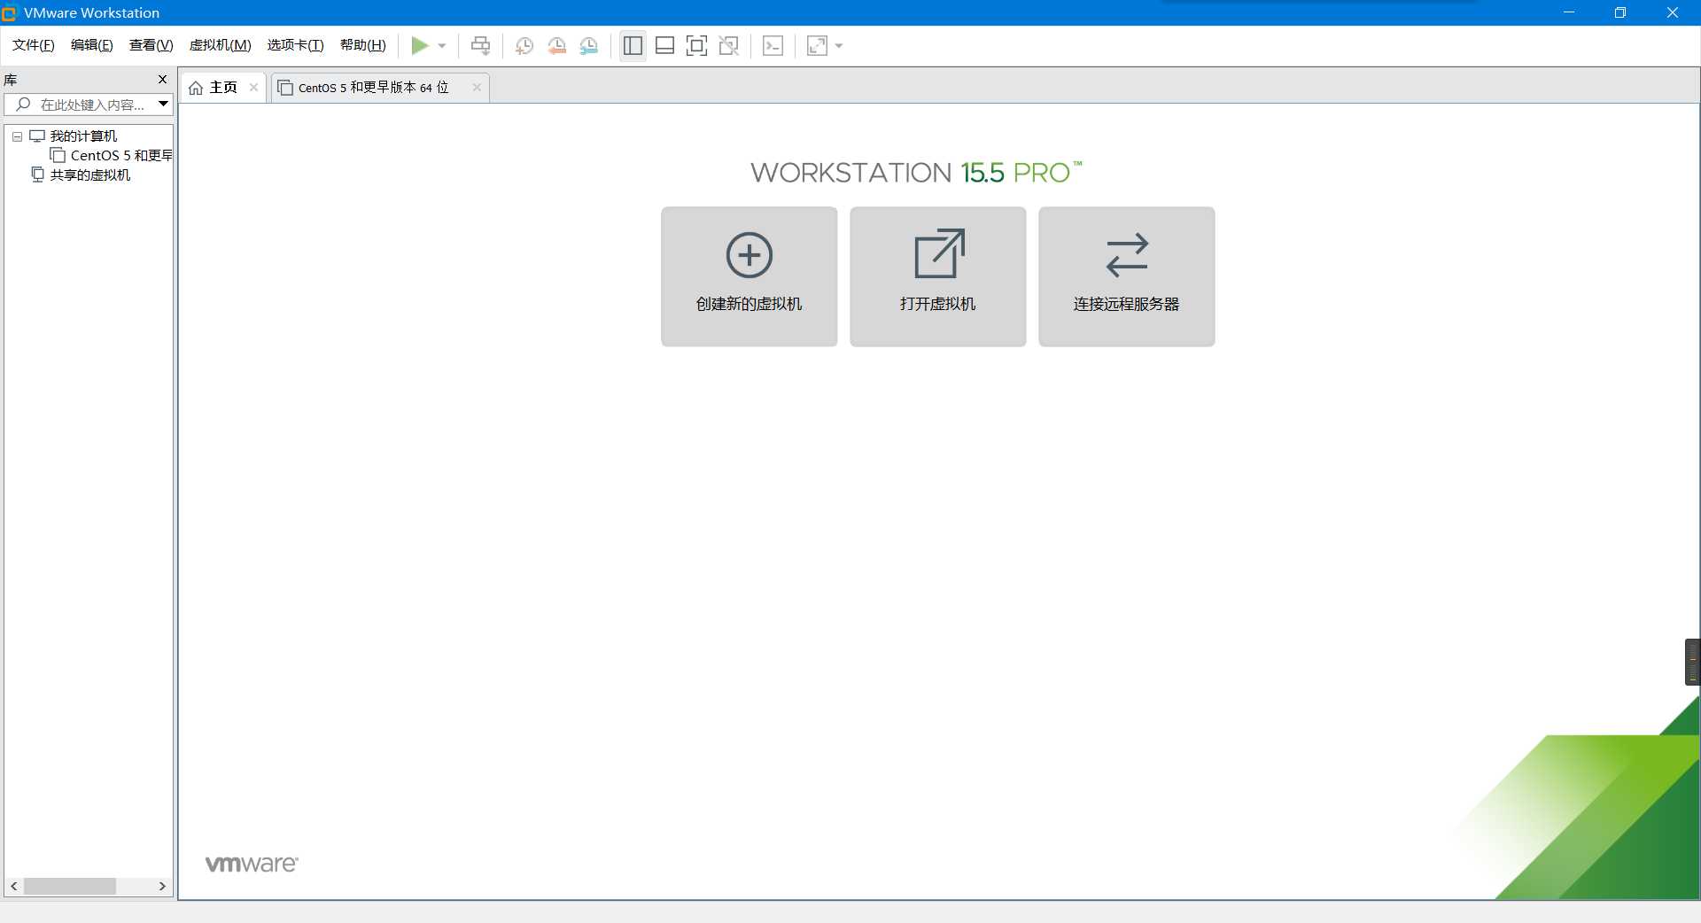The height and width of the screenshot is (923, 1701).
Task: Power on the VM with green play icon
Action: [x=419, y=45]
